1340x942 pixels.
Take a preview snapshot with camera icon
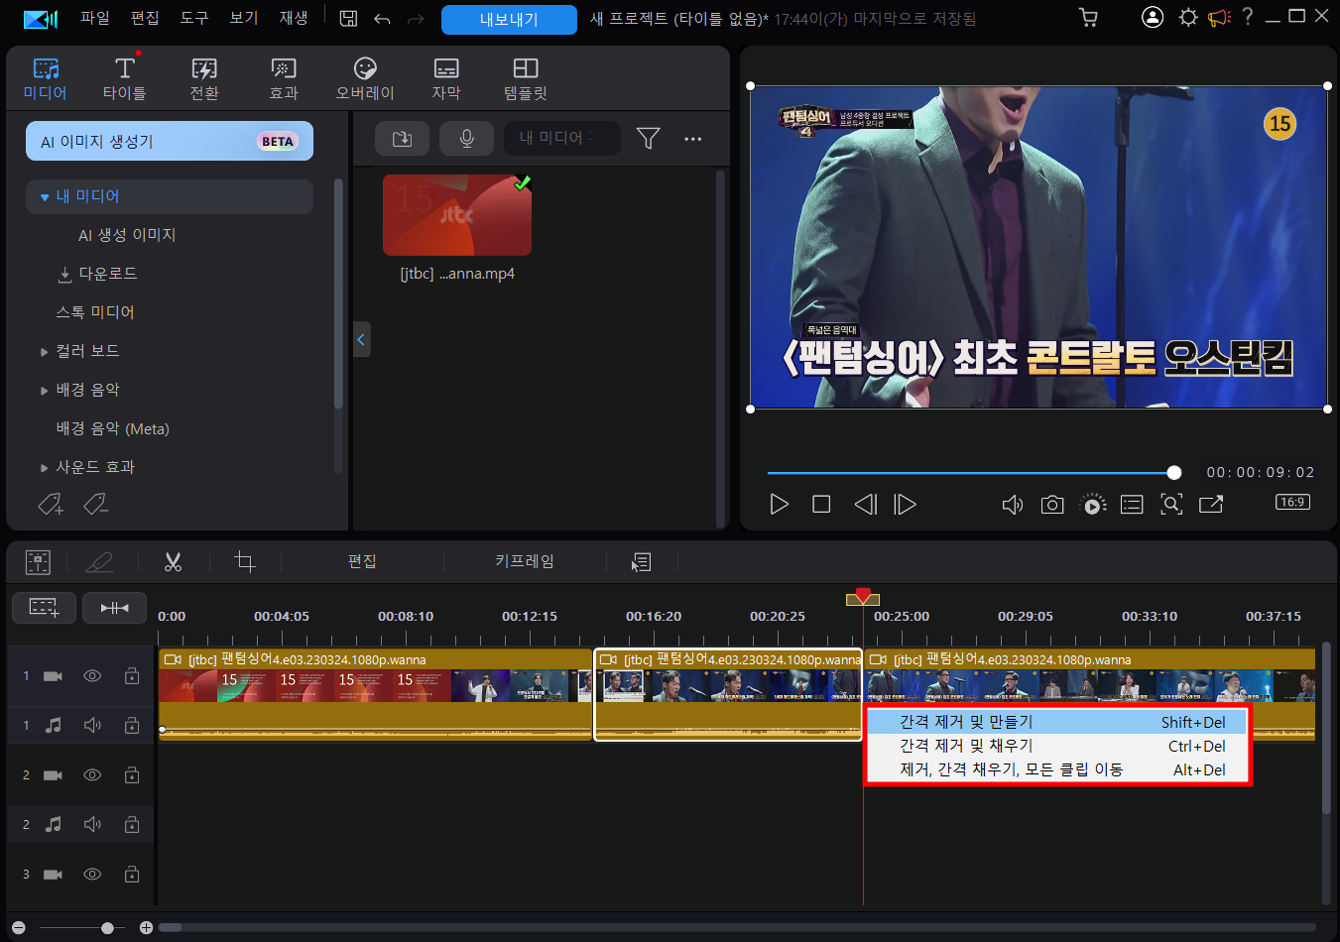(x=1052, y=505)
